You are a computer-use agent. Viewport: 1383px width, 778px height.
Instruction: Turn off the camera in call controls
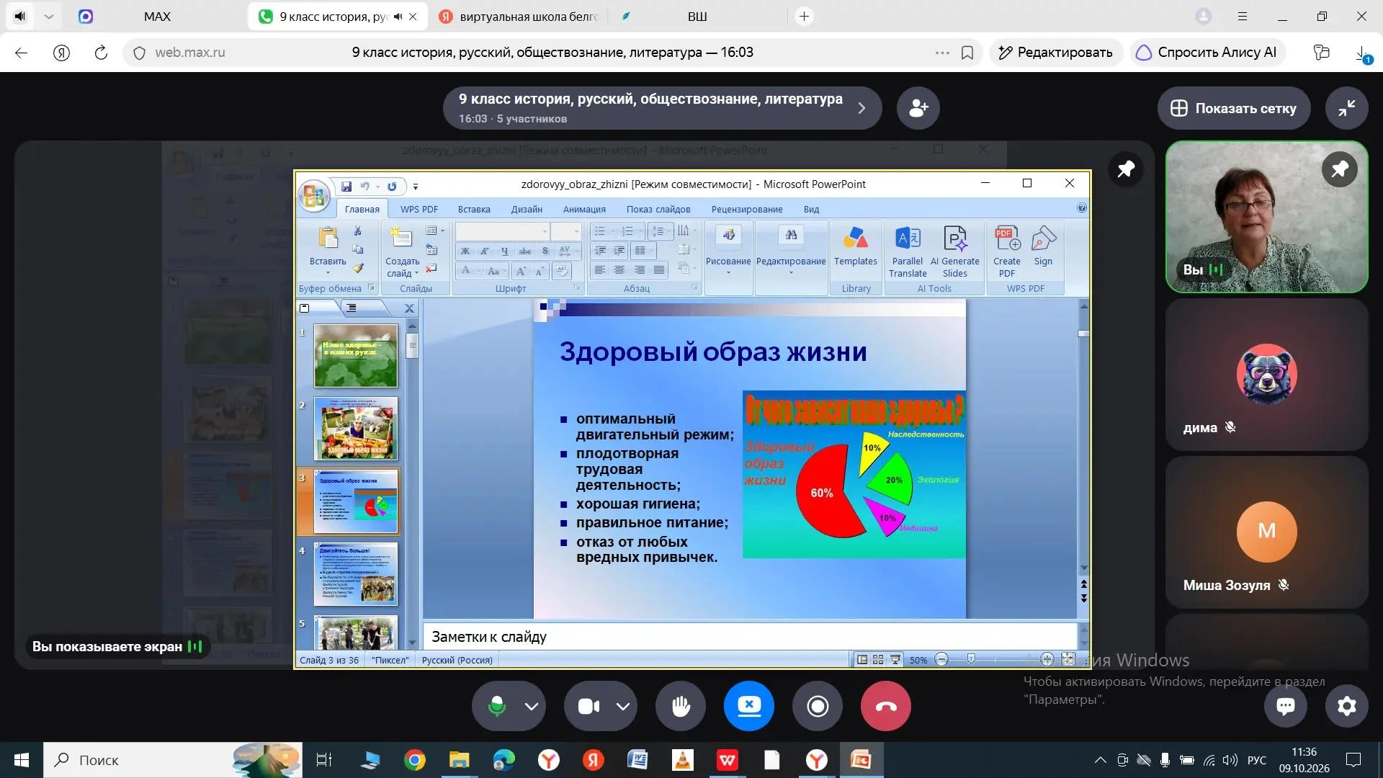[588, 706]
